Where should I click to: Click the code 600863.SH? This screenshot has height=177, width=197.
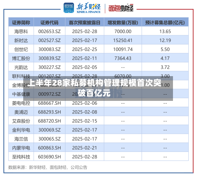coord(50,148)
